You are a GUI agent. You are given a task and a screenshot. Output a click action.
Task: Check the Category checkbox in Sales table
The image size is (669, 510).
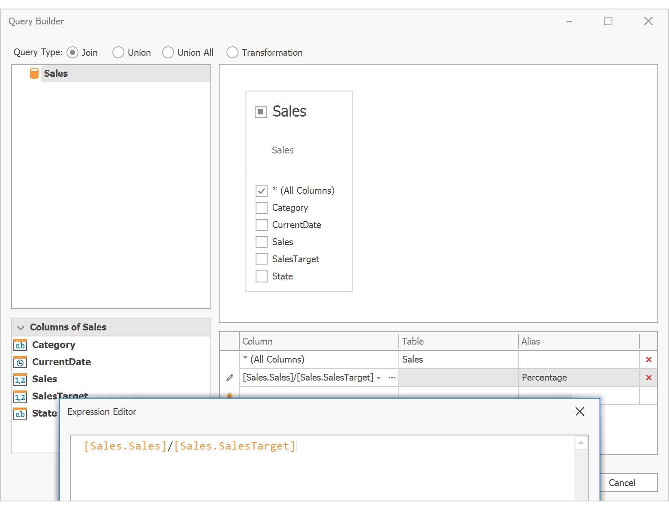(261, 207)
